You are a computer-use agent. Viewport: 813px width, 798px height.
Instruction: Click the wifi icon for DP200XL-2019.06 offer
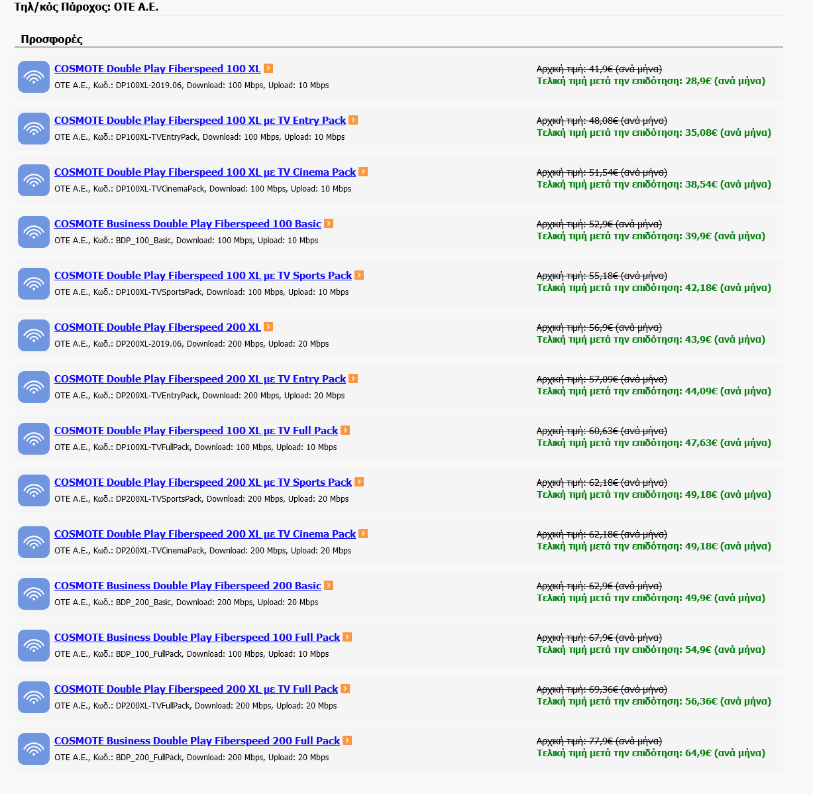point(34,335)
